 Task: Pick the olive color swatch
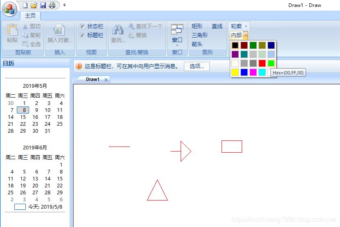click(262, 45)
